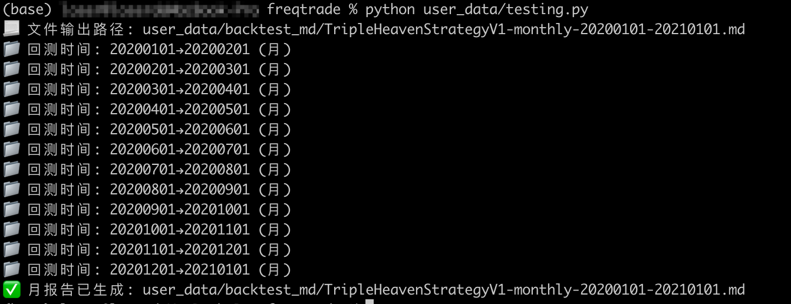Click the folder icon for 20201101→20201201
The width and height of the screenshot is (791, 304).
pyautogui.click(x=11, y=249)
